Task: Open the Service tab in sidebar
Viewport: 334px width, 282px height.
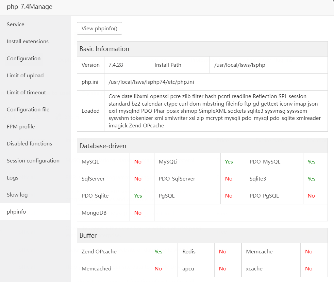Action: pyautogui.click(x=16, y=25)
